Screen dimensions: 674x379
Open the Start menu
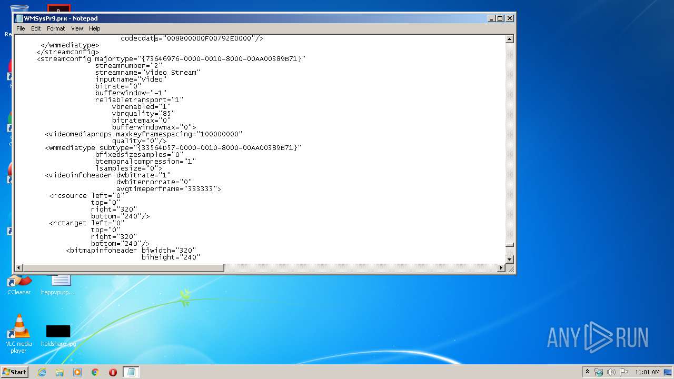point(15,372)
